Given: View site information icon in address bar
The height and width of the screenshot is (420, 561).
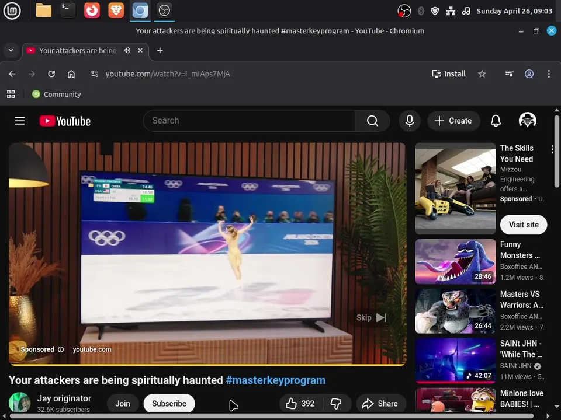Looking at the screenshot, I should click(95, 74).
